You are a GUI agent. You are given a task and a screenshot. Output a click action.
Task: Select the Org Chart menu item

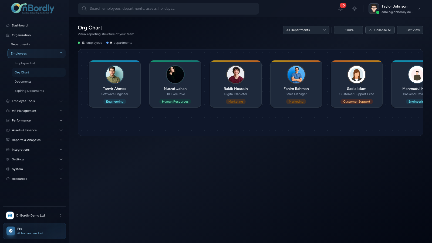(x=39, y=72)
